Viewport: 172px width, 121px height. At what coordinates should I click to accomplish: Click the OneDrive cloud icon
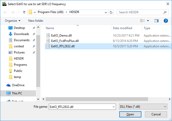pos(8,85)
